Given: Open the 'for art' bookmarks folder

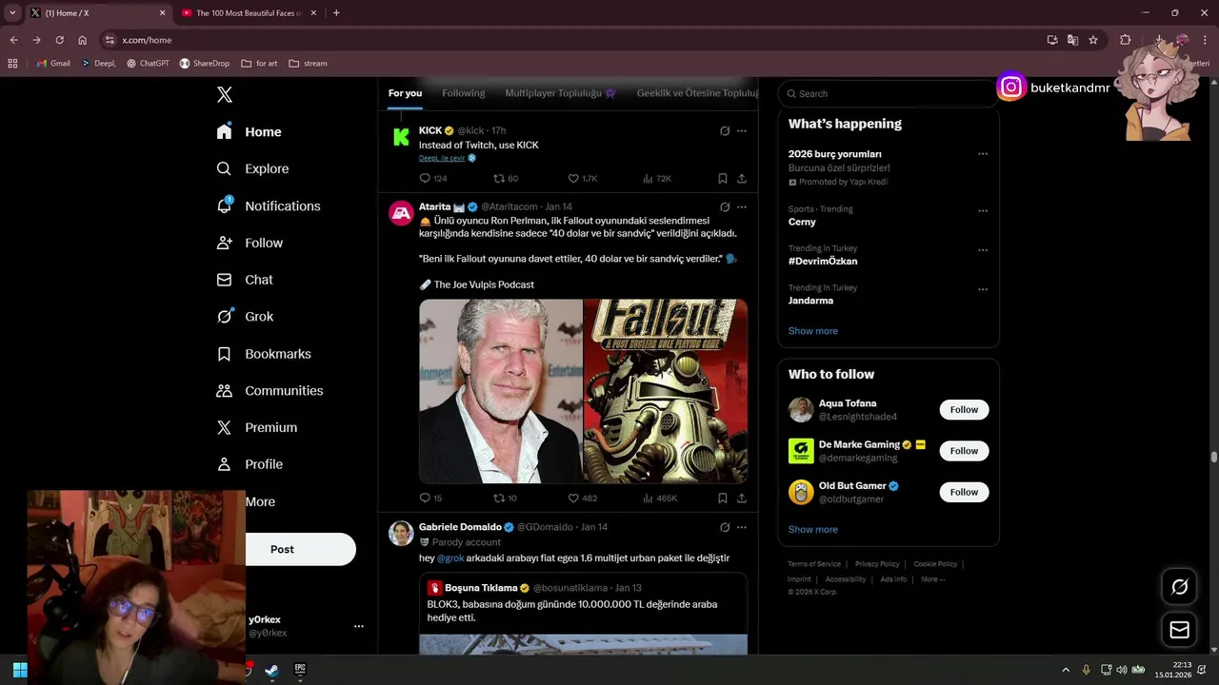Looking at the screenshot, I should click(x=260, y=64).
